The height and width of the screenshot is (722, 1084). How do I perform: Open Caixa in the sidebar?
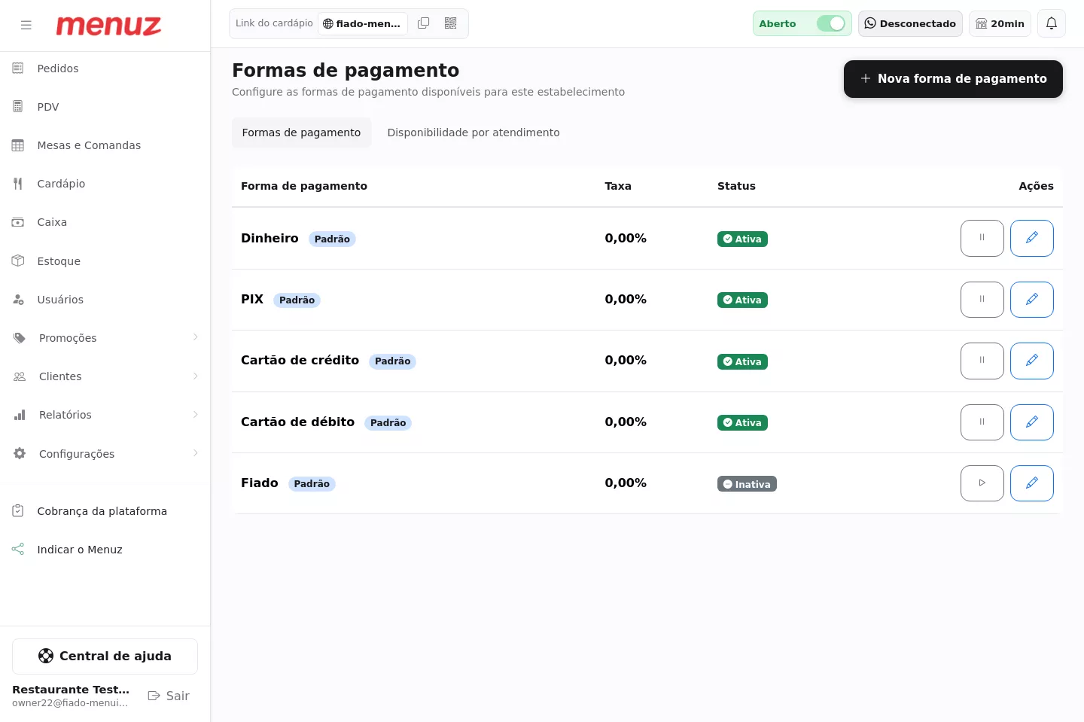pos(105,222)
